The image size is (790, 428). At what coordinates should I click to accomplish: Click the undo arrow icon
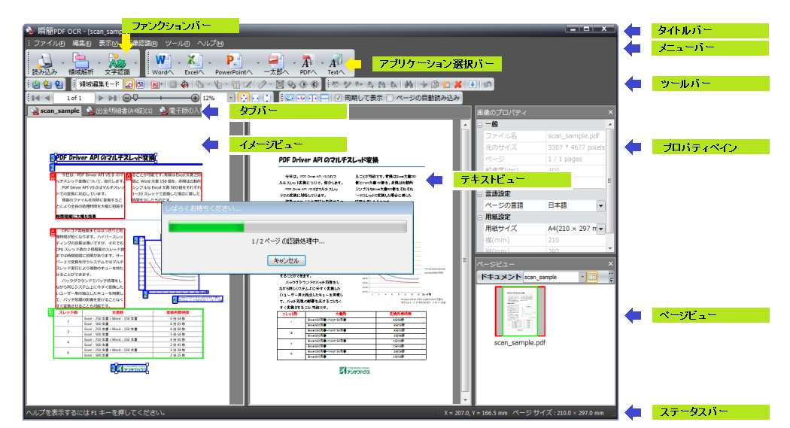pyautogui.click(x=488, y=84)
